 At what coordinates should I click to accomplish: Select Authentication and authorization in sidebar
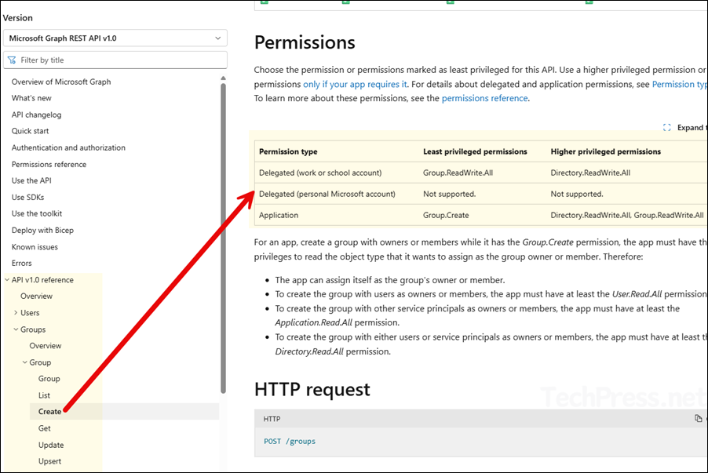pyautogui.click(x=68, y=147)
